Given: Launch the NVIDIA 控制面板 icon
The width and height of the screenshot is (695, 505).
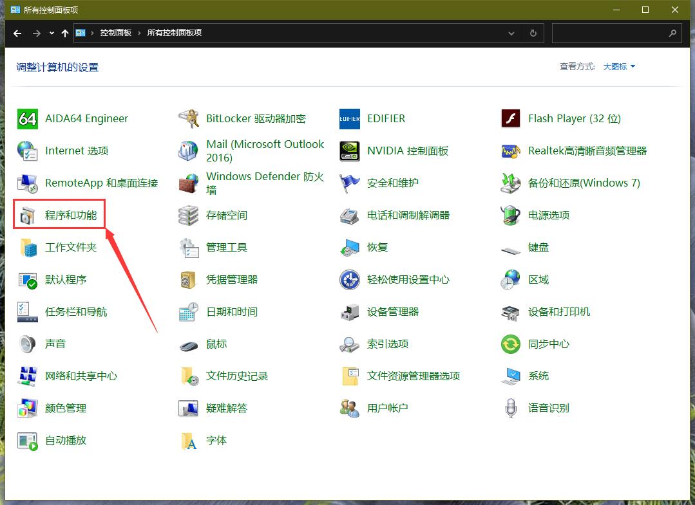Looking at the screenshot, I should point(349,151).
